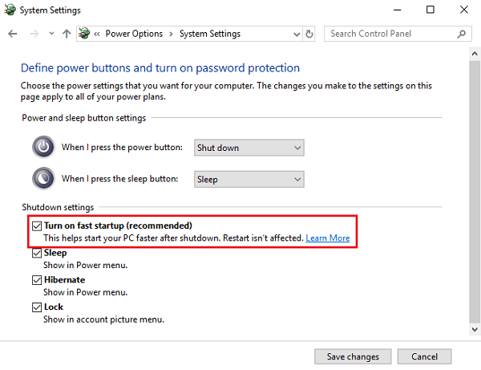Click the power button icon
481x370 pixels.
pyautogui.click(x=42, y=148)
